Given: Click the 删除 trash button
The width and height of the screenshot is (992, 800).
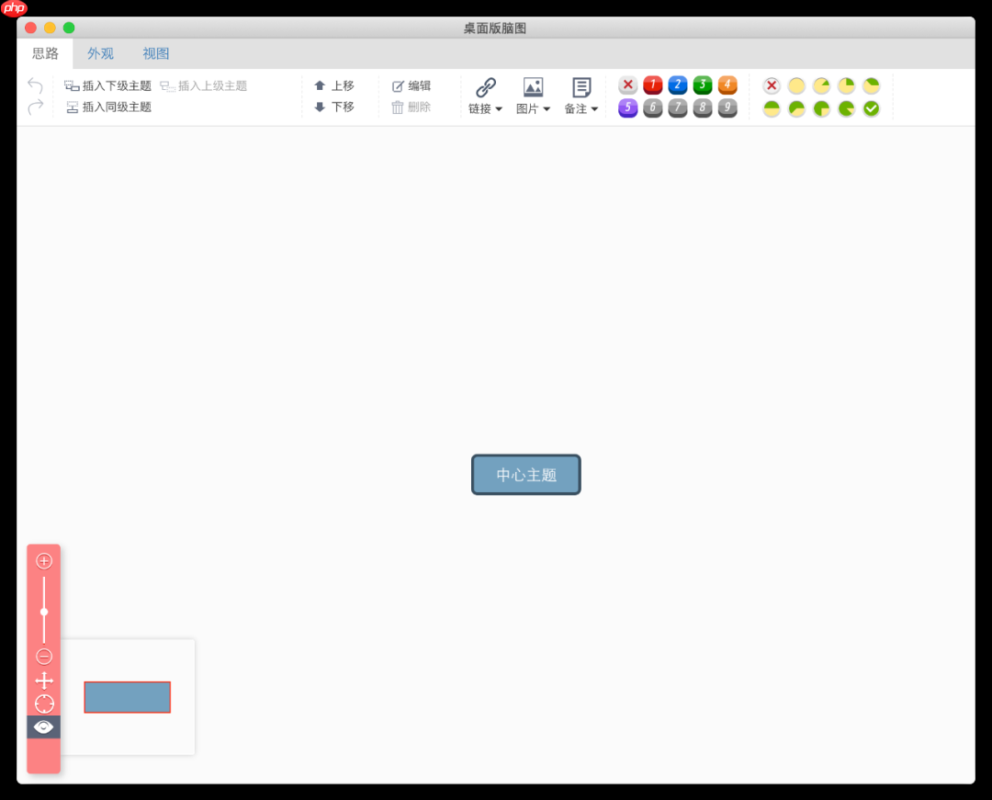Looking at the screenshot, I should (411, 107).
